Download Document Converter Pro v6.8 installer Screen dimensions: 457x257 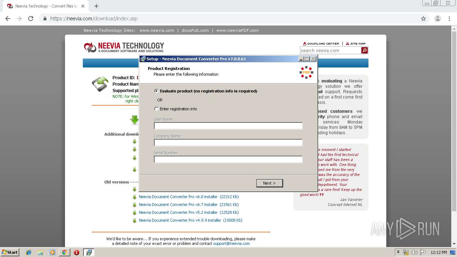point(189,197)
